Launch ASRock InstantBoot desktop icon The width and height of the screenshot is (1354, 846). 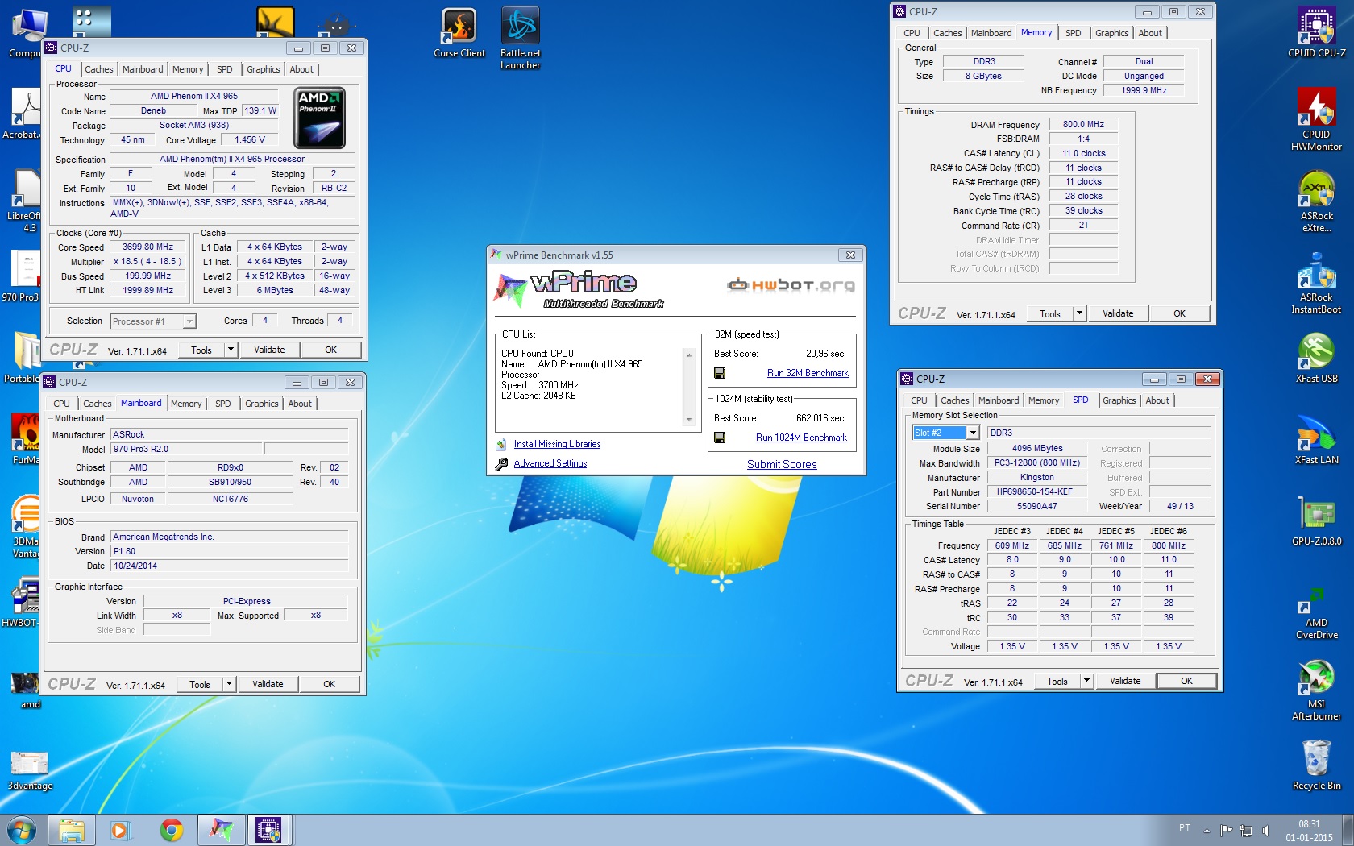coord(1316,283)
